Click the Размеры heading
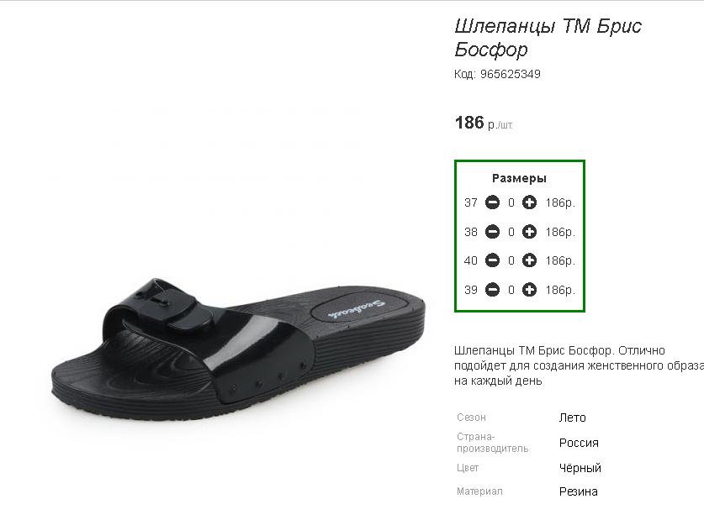Screen dimensions: 704x520 click(x=519, y=178)
